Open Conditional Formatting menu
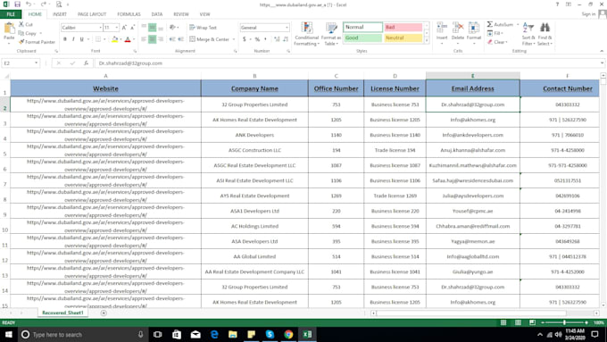This screenshot has width=607, height=342. click(306, 34)
